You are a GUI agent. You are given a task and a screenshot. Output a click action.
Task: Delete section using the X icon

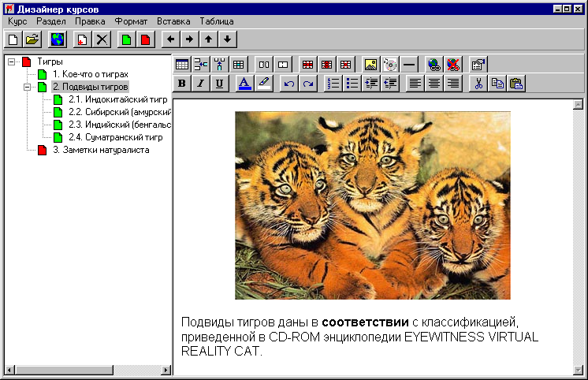[102, 39]
